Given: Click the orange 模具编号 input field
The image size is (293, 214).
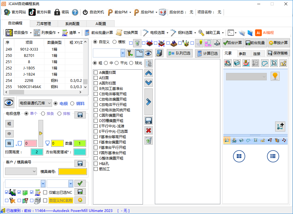Looking at the screenshot, I should click(73, 172).
